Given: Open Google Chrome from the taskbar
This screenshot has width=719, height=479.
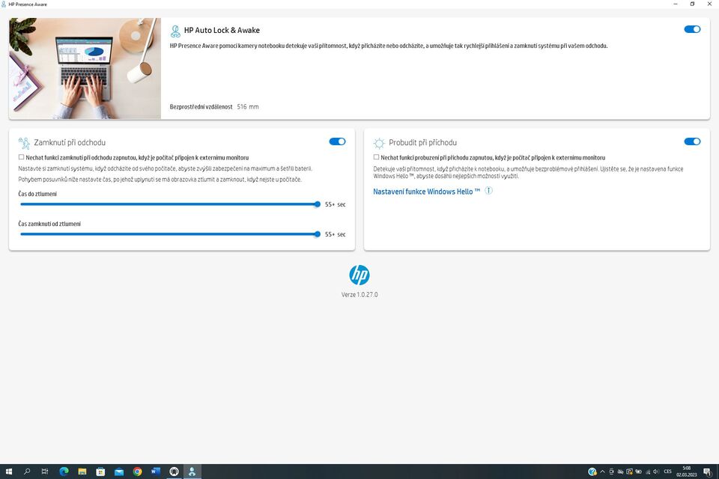Looking at the screenshot, I should [x=136, y=472].
